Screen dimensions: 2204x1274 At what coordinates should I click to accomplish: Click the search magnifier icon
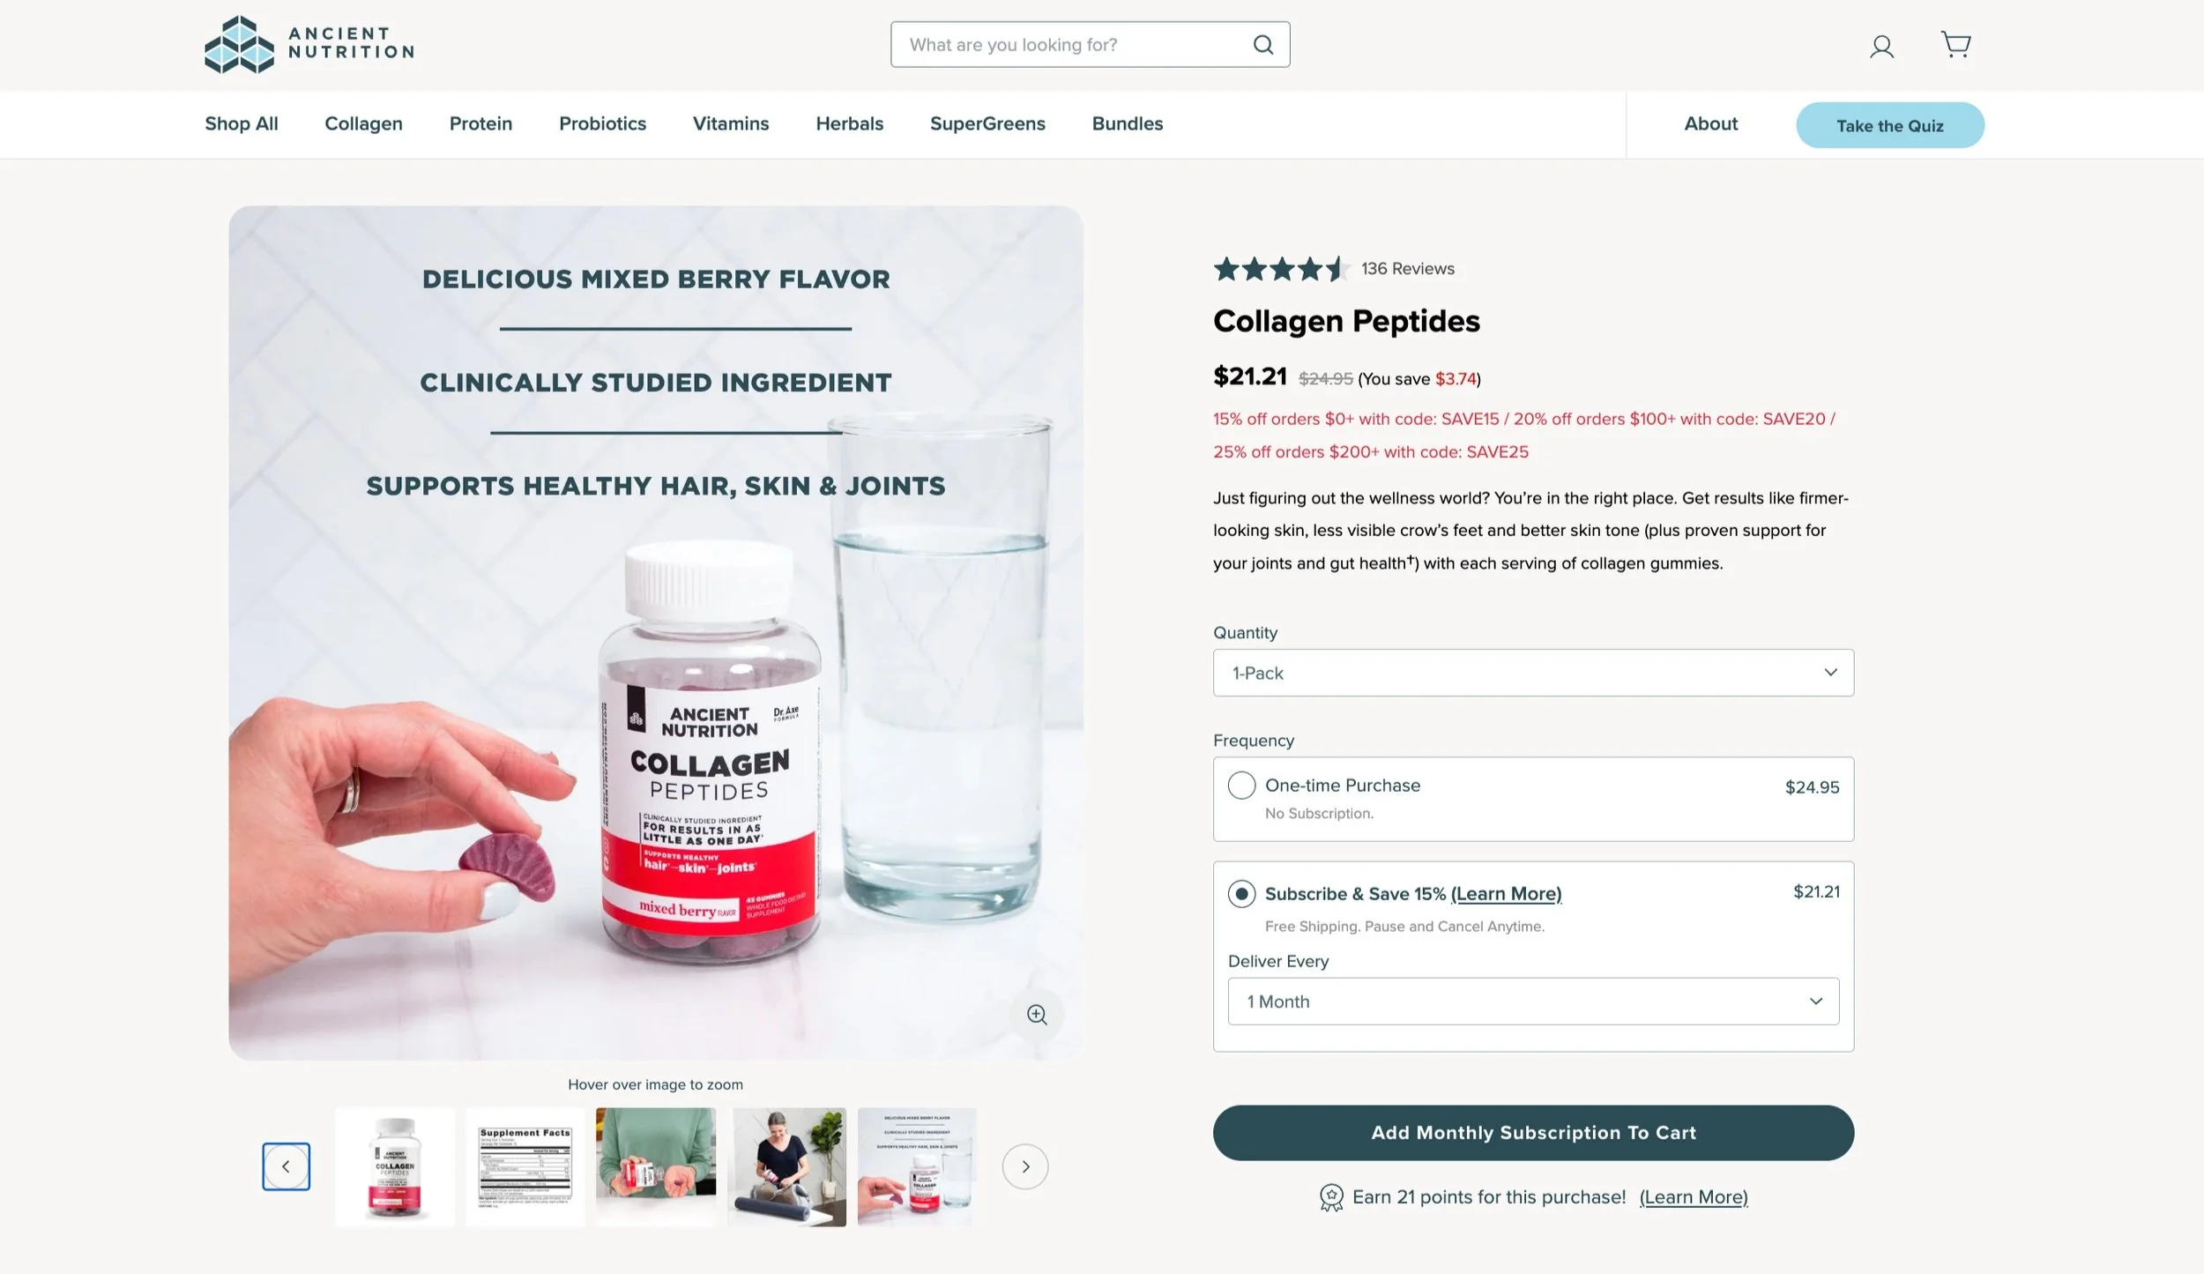[1263, 45]
